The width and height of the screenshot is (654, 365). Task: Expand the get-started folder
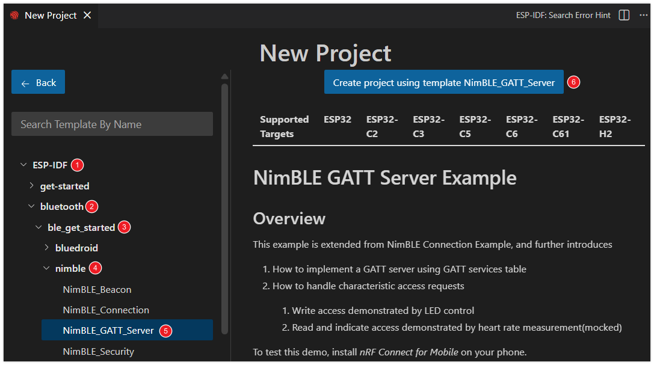pos(32,186)
